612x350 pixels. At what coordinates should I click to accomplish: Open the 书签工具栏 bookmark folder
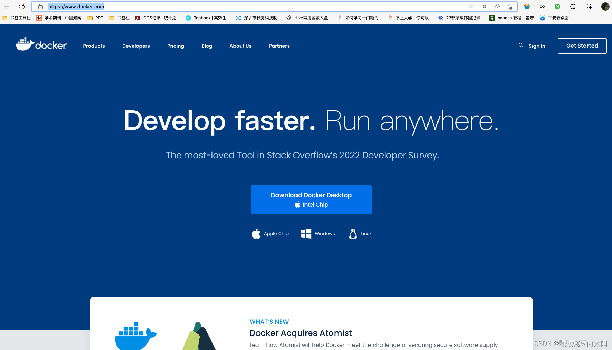coord(16,18)
